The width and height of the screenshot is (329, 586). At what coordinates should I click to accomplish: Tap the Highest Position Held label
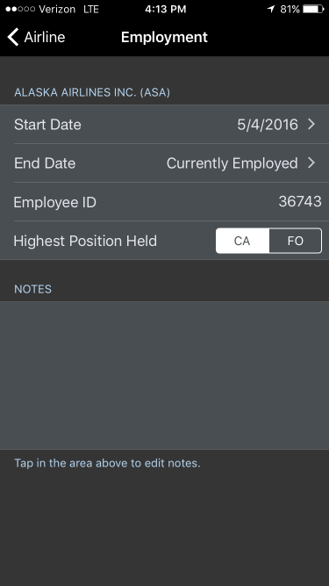coord(85,241)
